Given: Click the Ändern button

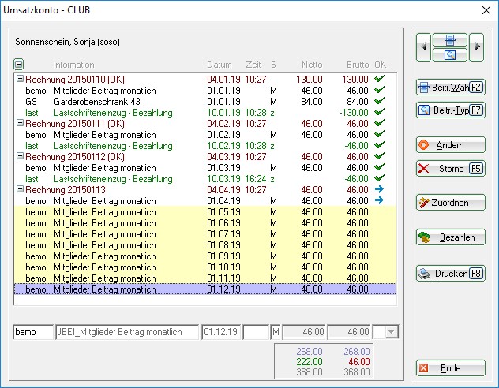Looking at the screenshot, I should pos(450,145).
